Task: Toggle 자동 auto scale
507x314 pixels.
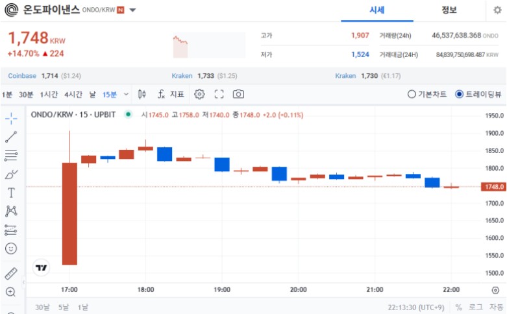Action: 496,308
